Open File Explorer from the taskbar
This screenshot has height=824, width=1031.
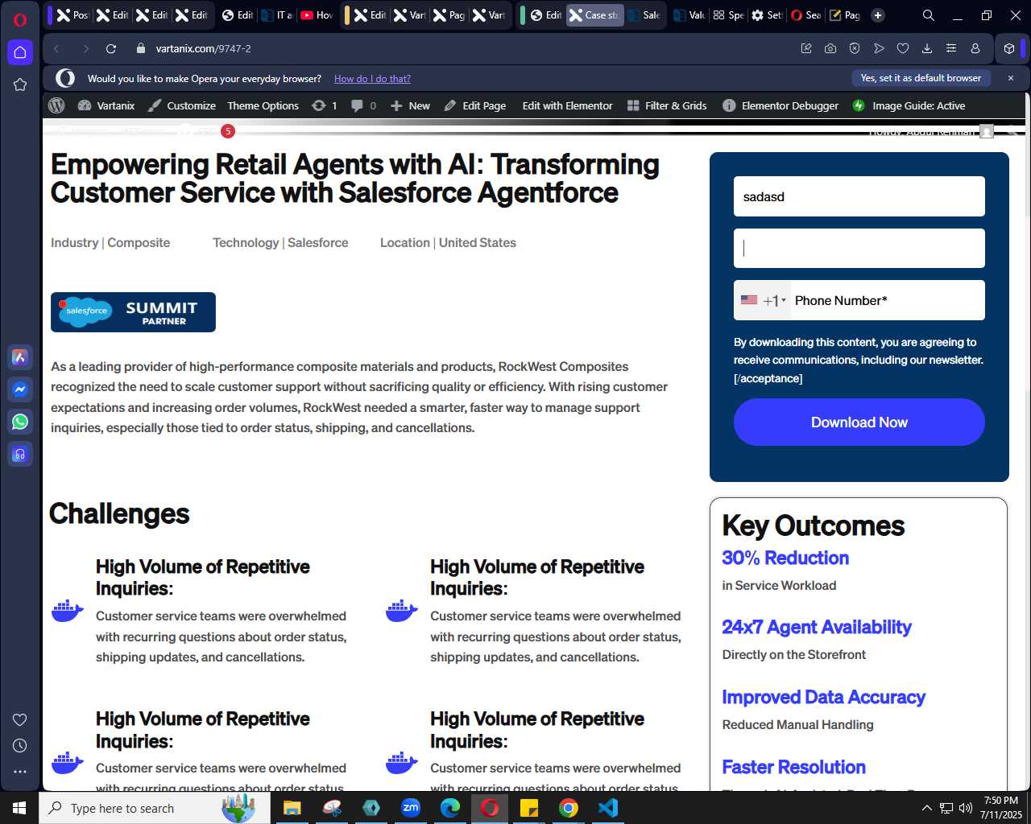(x=292, y=808)
